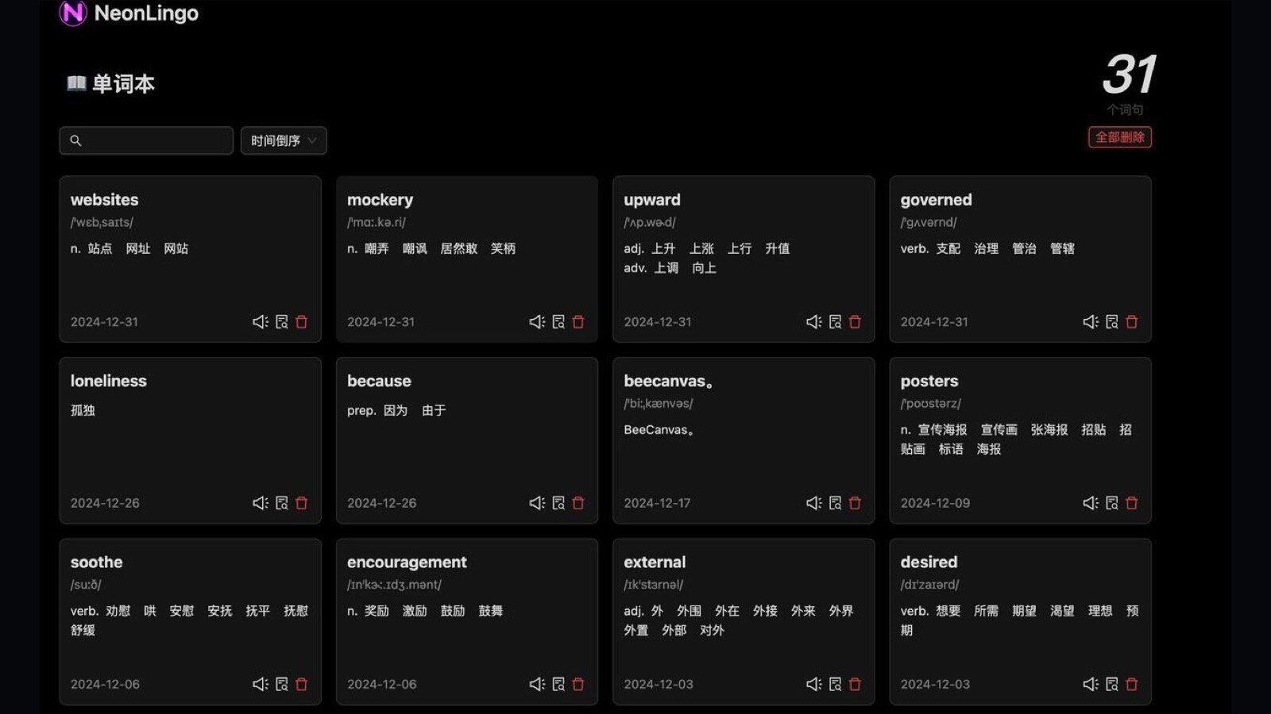This screenshot has height=714, width=1271.
Task: Open the 时间倒序 sort dropdown
Action: coord(284,140)
